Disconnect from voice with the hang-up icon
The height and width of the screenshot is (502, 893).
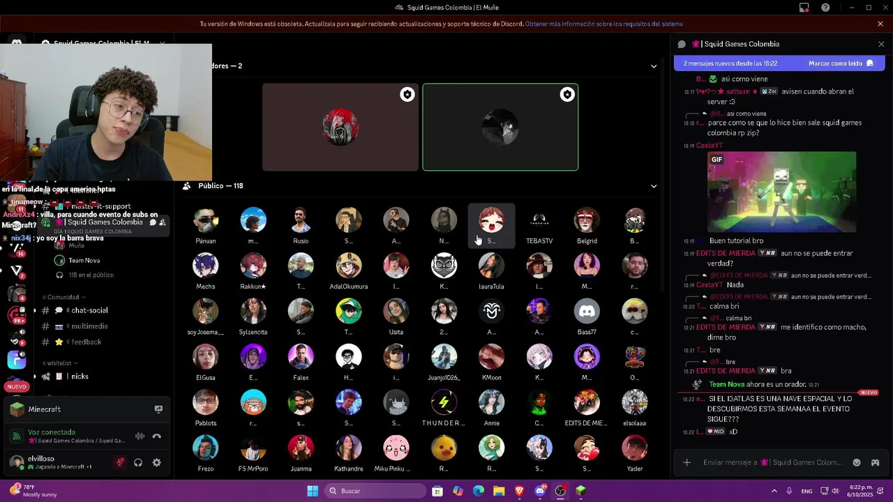157,436
